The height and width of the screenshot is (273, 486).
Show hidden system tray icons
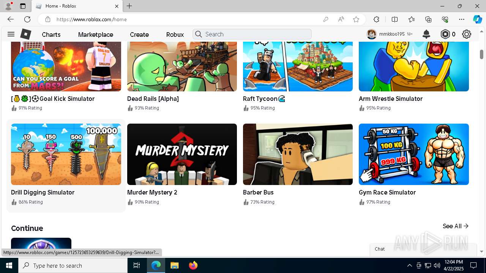click(x=409, y=265)
